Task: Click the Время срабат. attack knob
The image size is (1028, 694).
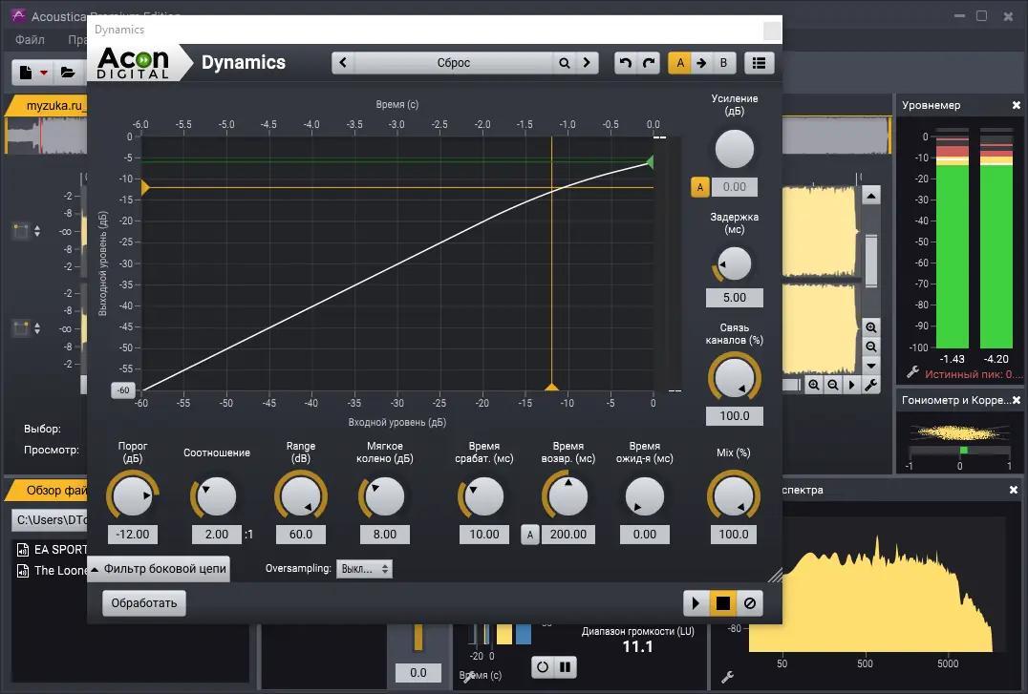Action: (483, 496)
